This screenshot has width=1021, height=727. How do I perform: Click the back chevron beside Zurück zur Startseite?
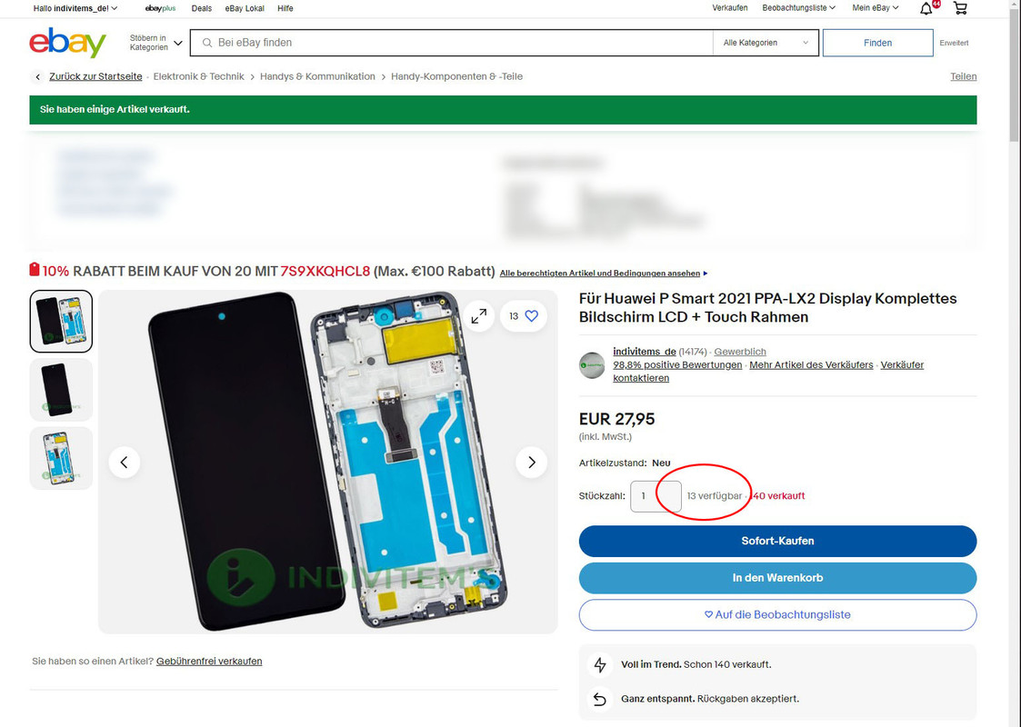(38, 77)
